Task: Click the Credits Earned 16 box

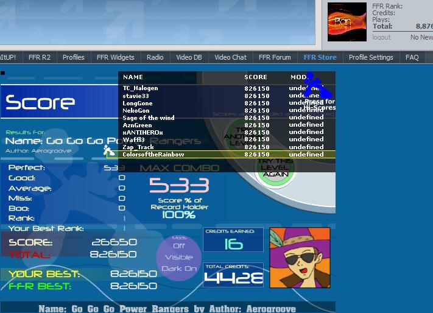Action: 233,239
